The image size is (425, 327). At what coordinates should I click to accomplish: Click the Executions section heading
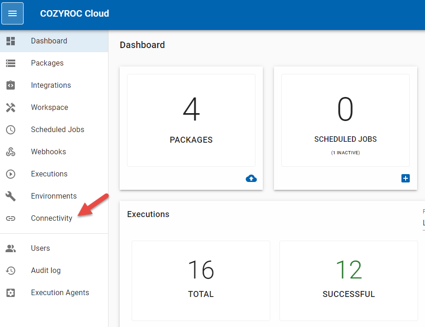(148, 214)
